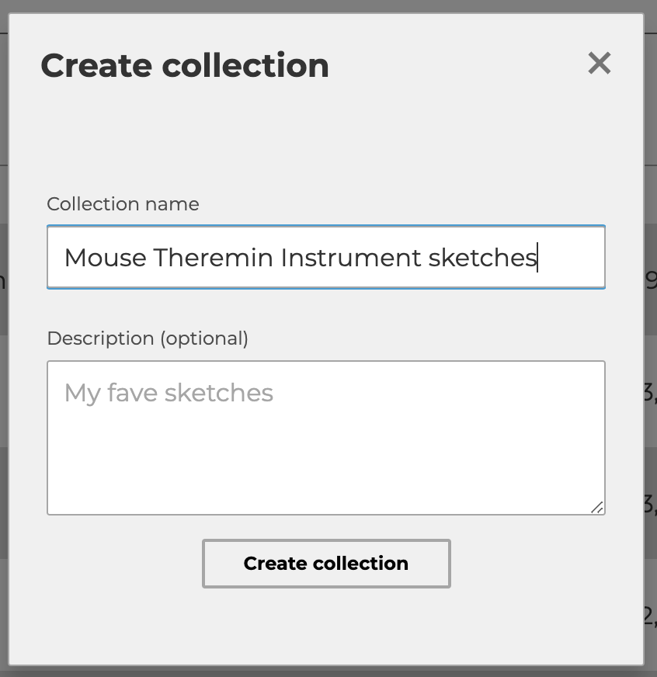Click the word "Create" in the dialog title
The height and width of the screenshot is (677, 657).
coord(95,65)
